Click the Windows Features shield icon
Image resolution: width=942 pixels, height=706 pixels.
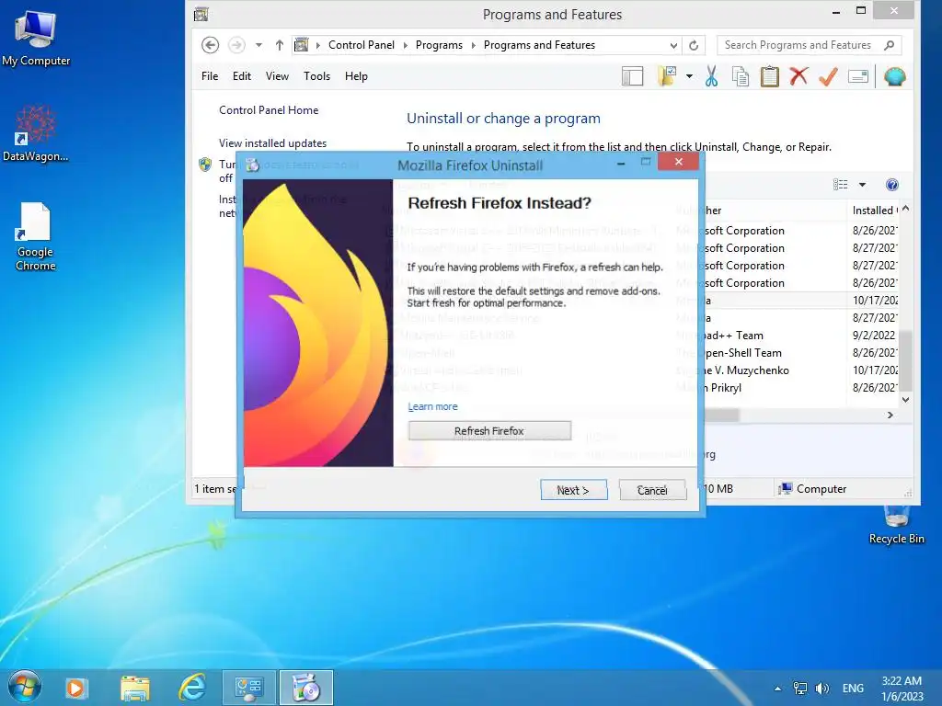pyautogui.click(x=205, y=165)
